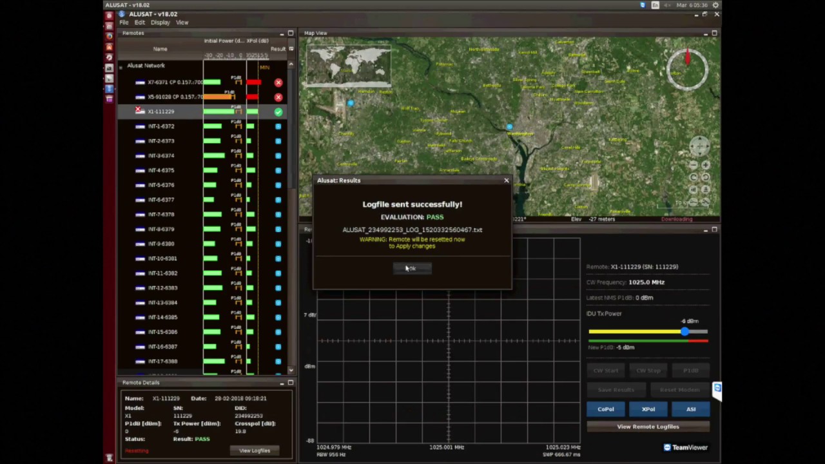Select the INT-11-6382 remote row

[203, 273]
